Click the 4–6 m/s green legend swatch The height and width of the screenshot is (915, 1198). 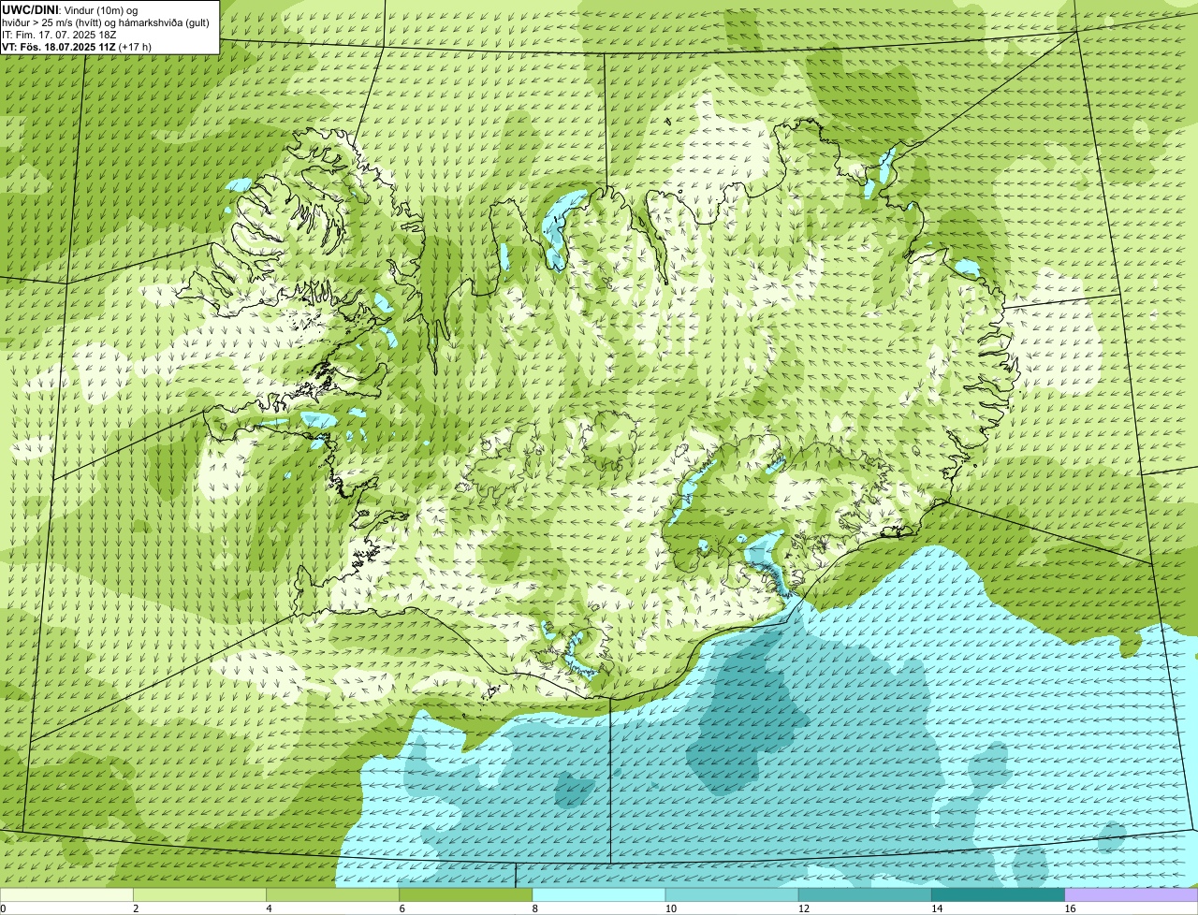[332, 895]
